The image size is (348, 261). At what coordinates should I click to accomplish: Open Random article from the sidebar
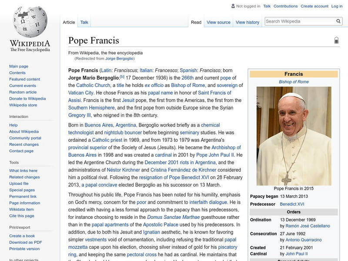point(23,92)
